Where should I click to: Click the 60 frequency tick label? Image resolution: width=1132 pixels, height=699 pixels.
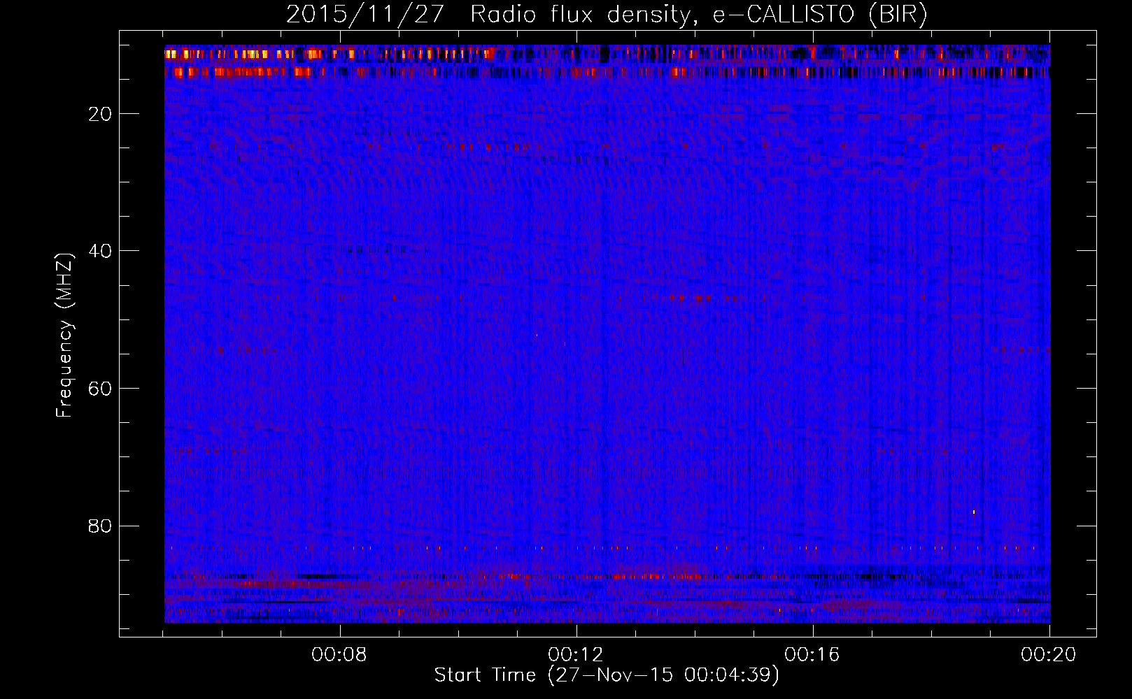point(100,389)
